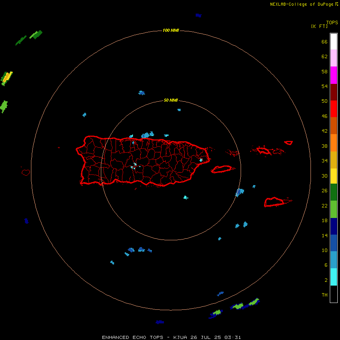Click the bright red legend swatch

click(x=334, y=109)
